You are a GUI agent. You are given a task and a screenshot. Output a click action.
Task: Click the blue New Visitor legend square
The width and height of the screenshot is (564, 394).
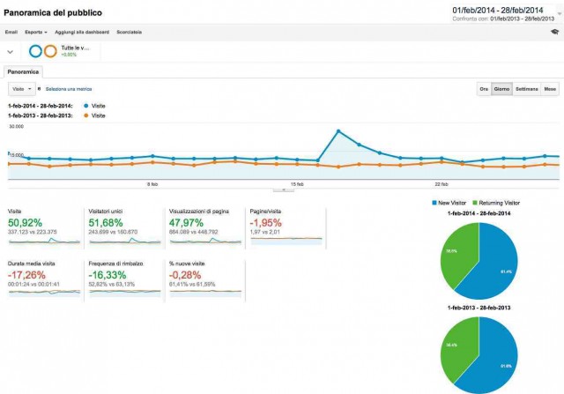(x=434, y=203)
